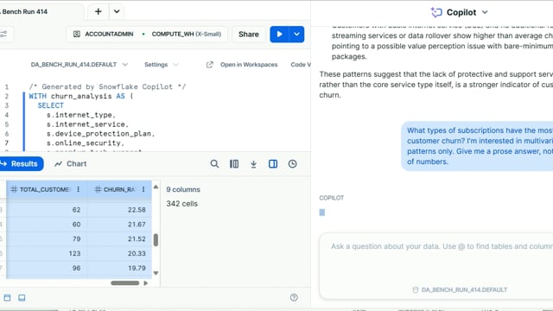Viewport: 553px width, 311px height.
Task: Open the Code Versions option
Action: point(301,65)
